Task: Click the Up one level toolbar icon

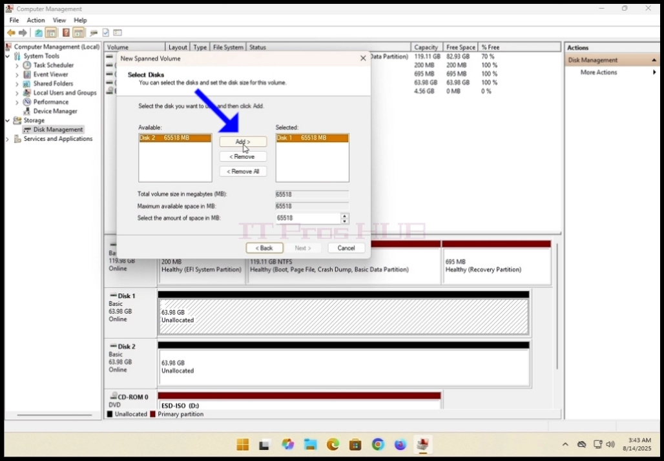Action: point(39,32)
